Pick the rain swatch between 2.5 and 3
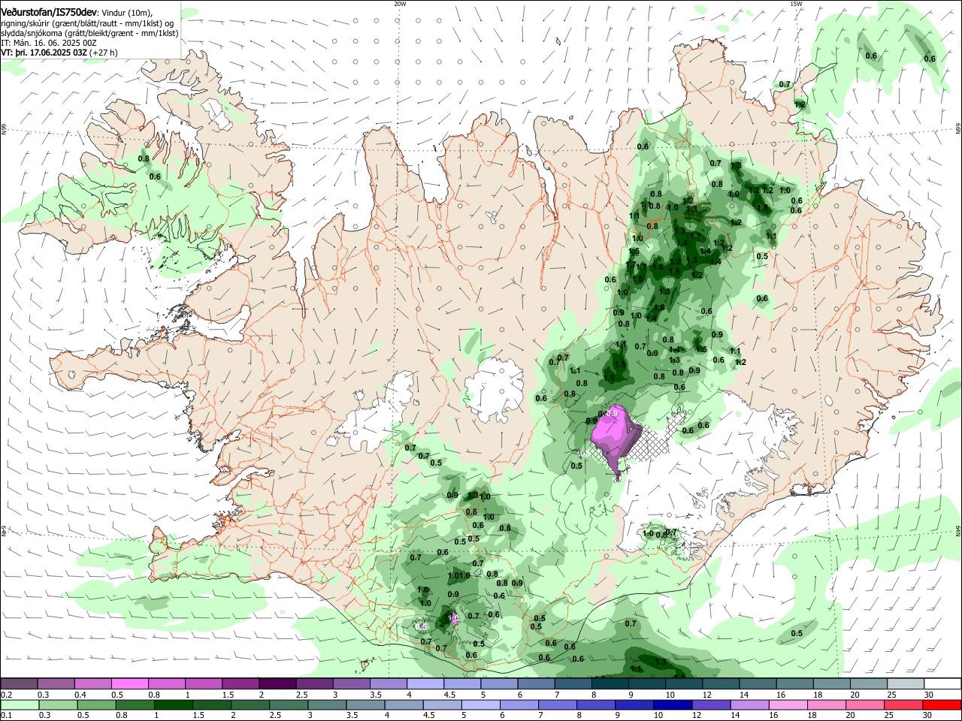The image size is (962, 721). click(x=289, y=704)
